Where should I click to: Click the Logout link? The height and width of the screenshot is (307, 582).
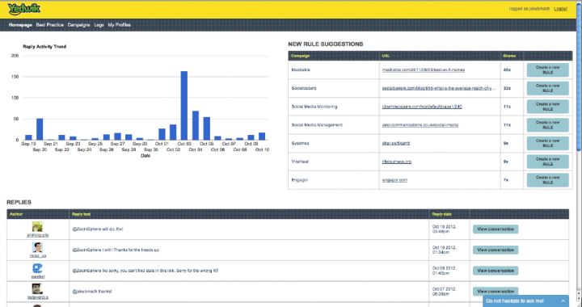coord(560,9)
